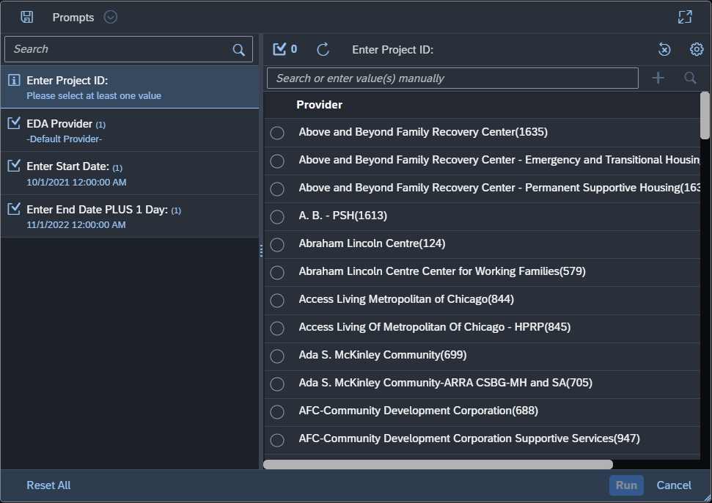Open the prompt settings gear
The image size is (712, 503).
click(x=697, y=49)
